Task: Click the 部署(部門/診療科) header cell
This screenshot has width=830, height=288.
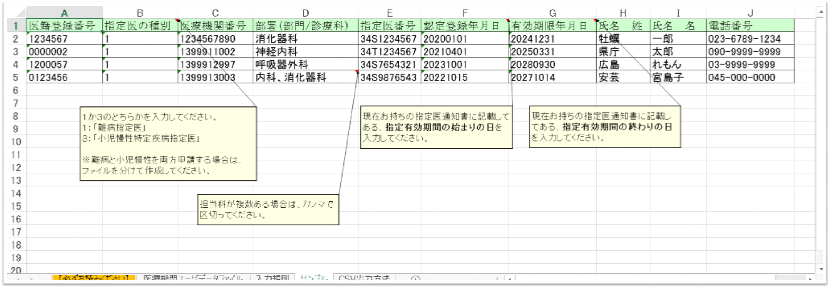Action: [x=306, y=26]
